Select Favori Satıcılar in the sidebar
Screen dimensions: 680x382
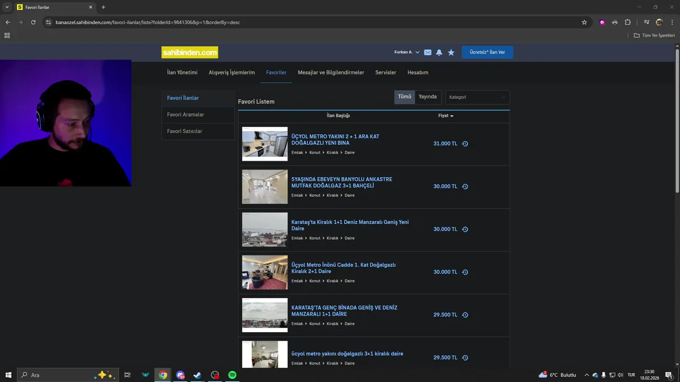point(198,131)
